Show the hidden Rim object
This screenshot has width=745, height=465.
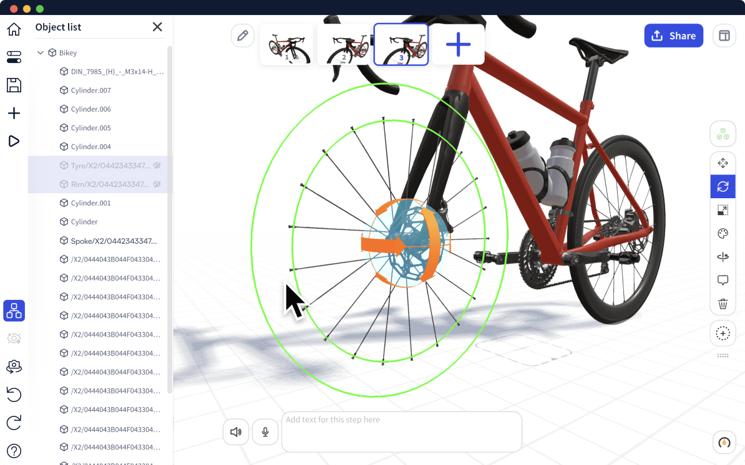point(157,185)
